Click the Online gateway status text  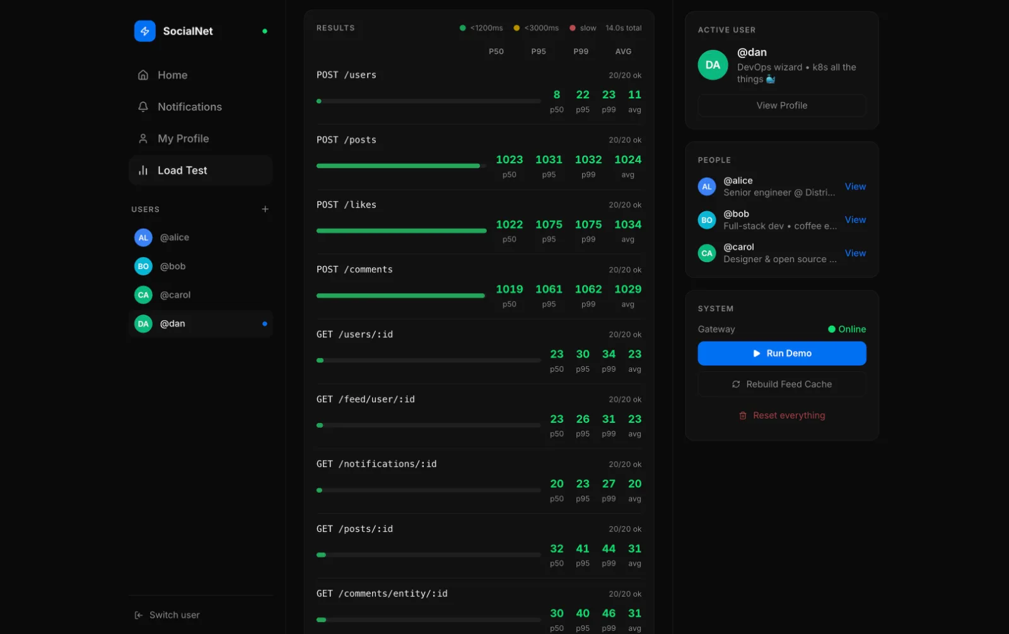coord(852,329)
